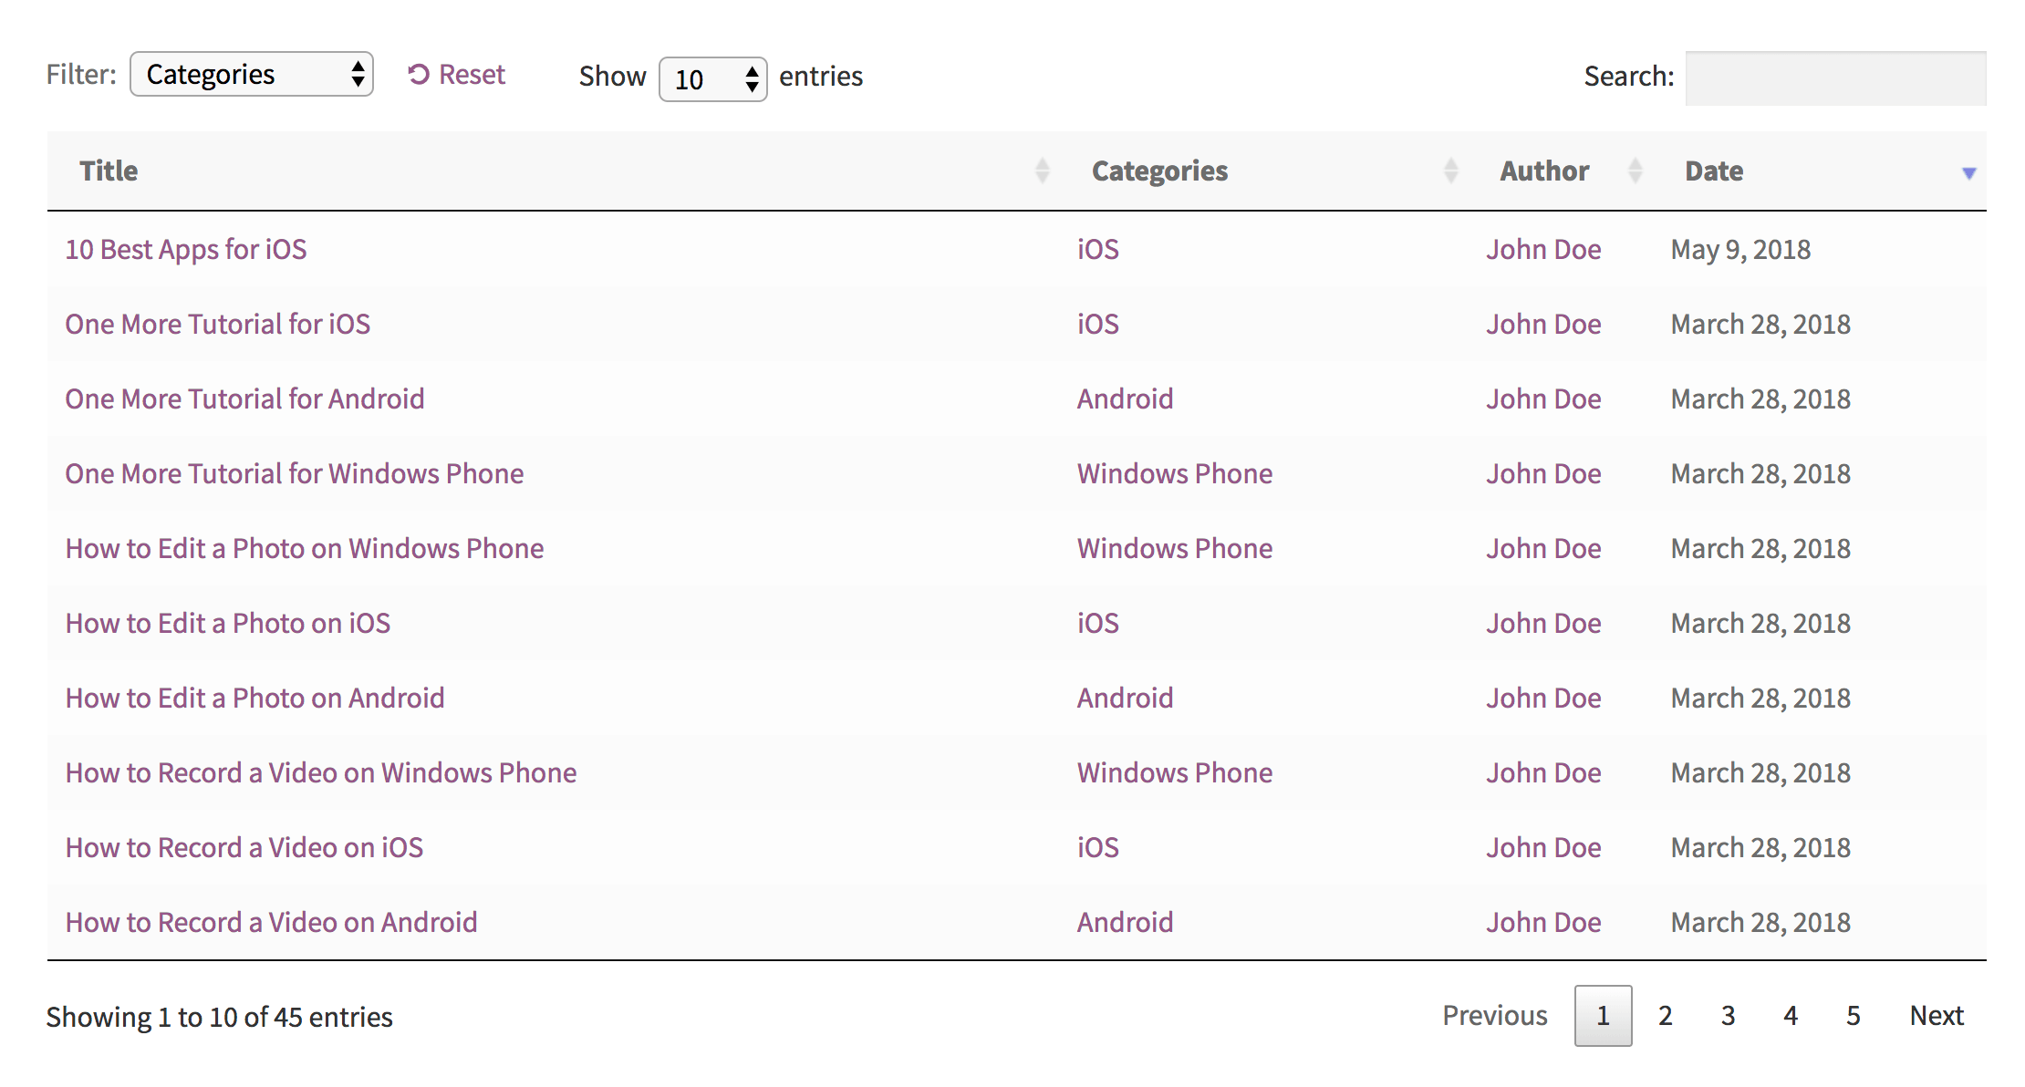Open "How to Edit a Photo on Android"

[x=254, y=699]
